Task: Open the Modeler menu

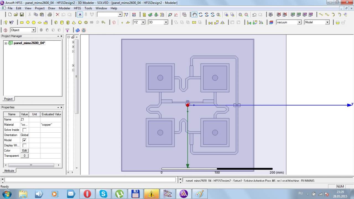Action: 64,8
